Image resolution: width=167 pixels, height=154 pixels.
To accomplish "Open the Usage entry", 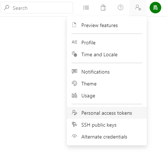I will pos(107,96).
